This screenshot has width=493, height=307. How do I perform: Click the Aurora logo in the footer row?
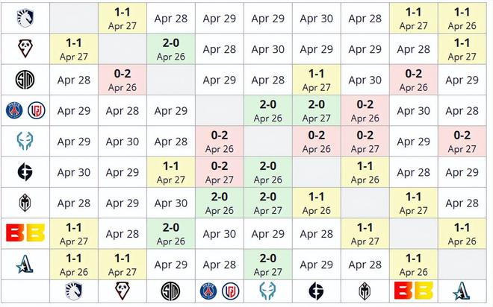(462, 291)
